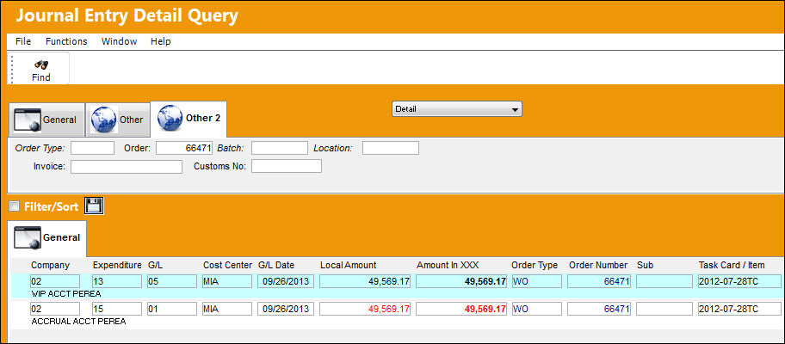The width and height of the screenshot is (785, 344).
Task: Click the Order Type input field
Action: (93, 148)
